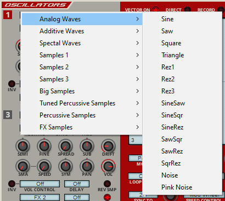225x201 pixels.
Task: Select oscillator 3 number button
Action: point(8,115)
